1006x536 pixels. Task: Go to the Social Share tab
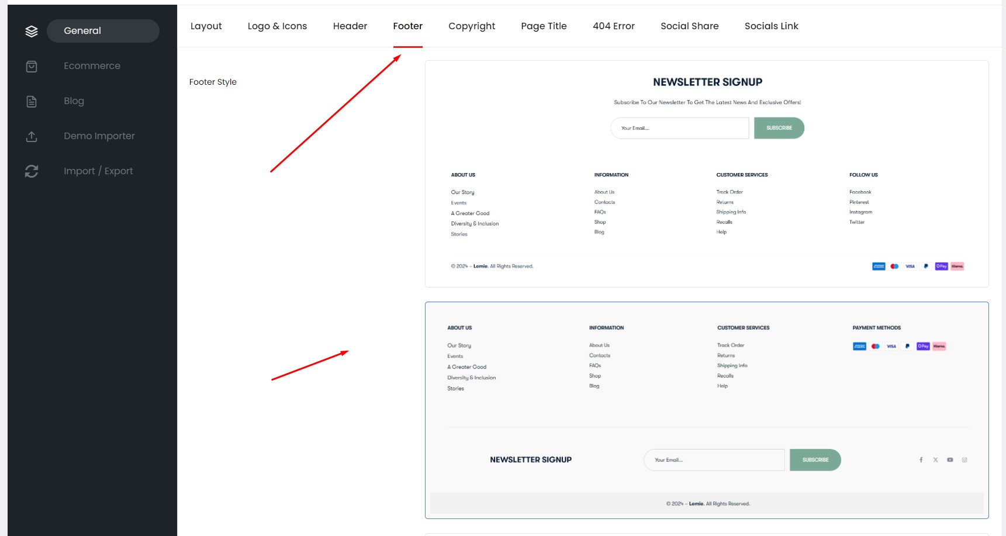(689, 26)
